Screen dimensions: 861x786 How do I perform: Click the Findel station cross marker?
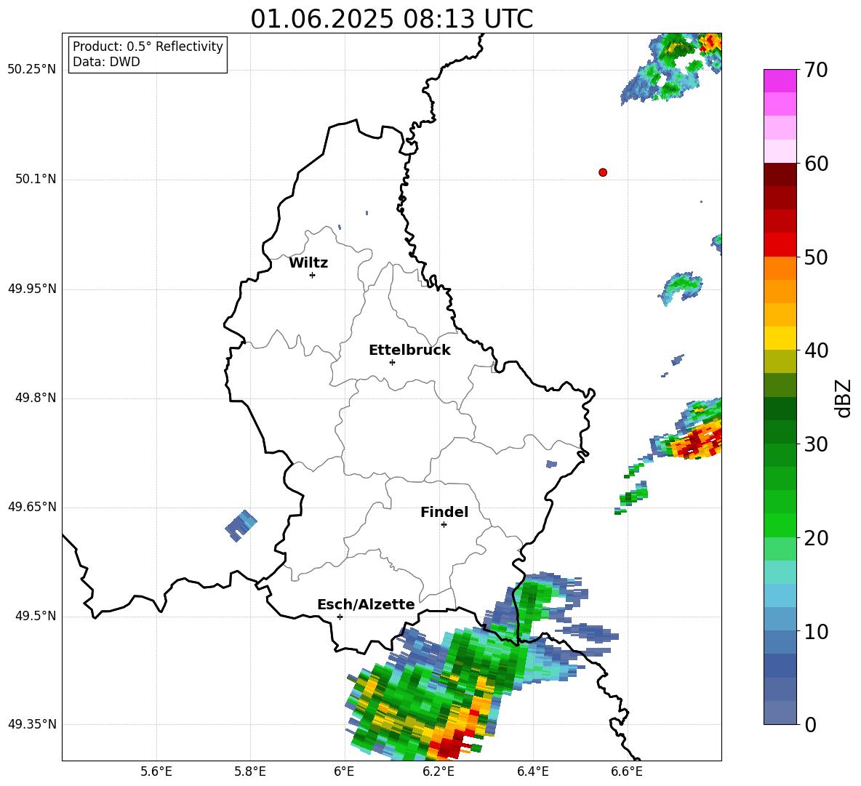coord(444,525)
